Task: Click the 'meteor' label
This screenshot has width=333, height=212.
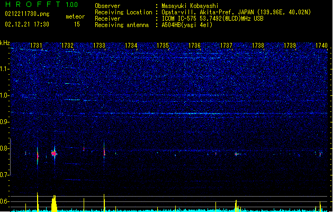Action: 75,16
